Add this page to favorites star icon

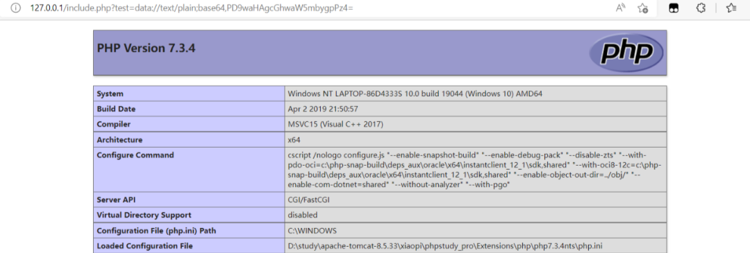[643, 8]
